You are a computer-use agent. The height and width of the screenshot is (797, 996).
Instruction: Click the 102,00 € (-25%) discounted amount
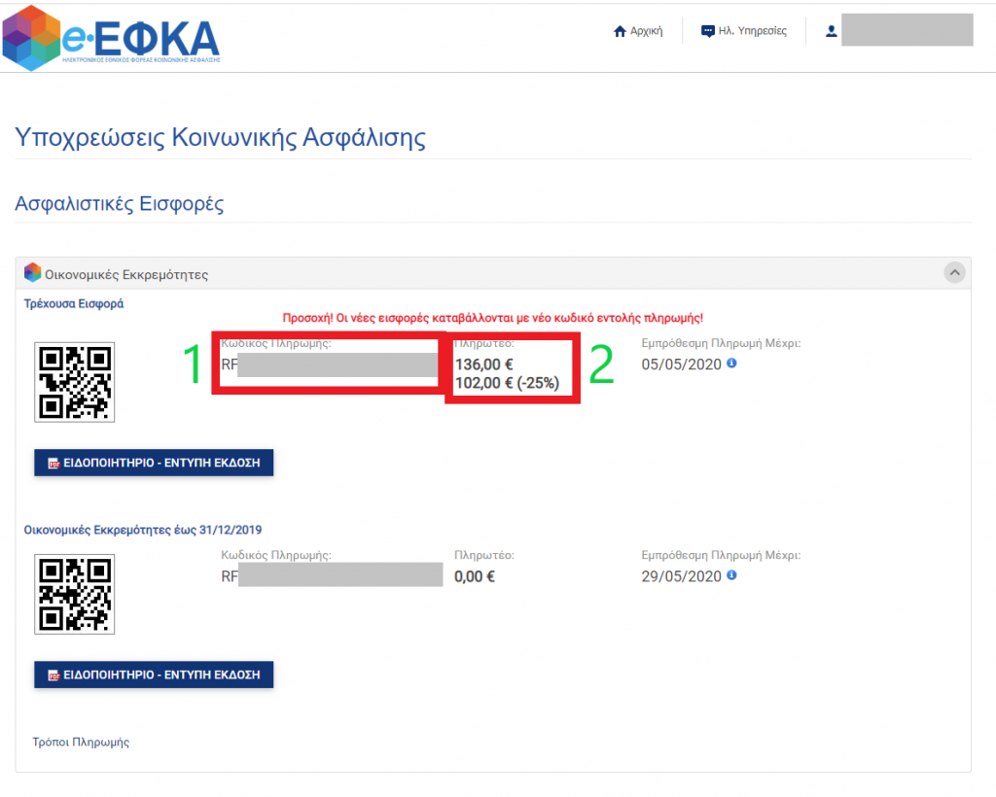click(x=507, y=383)
